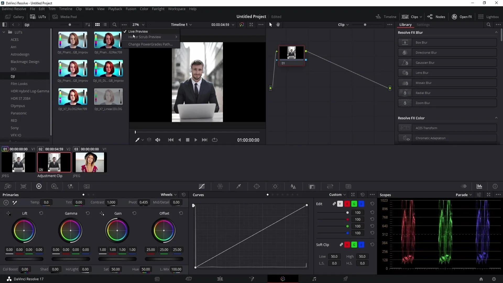Viewport: 503px width, 283px height.
Task: Select the Color Warper tool icon
Action: coord(220,186)
